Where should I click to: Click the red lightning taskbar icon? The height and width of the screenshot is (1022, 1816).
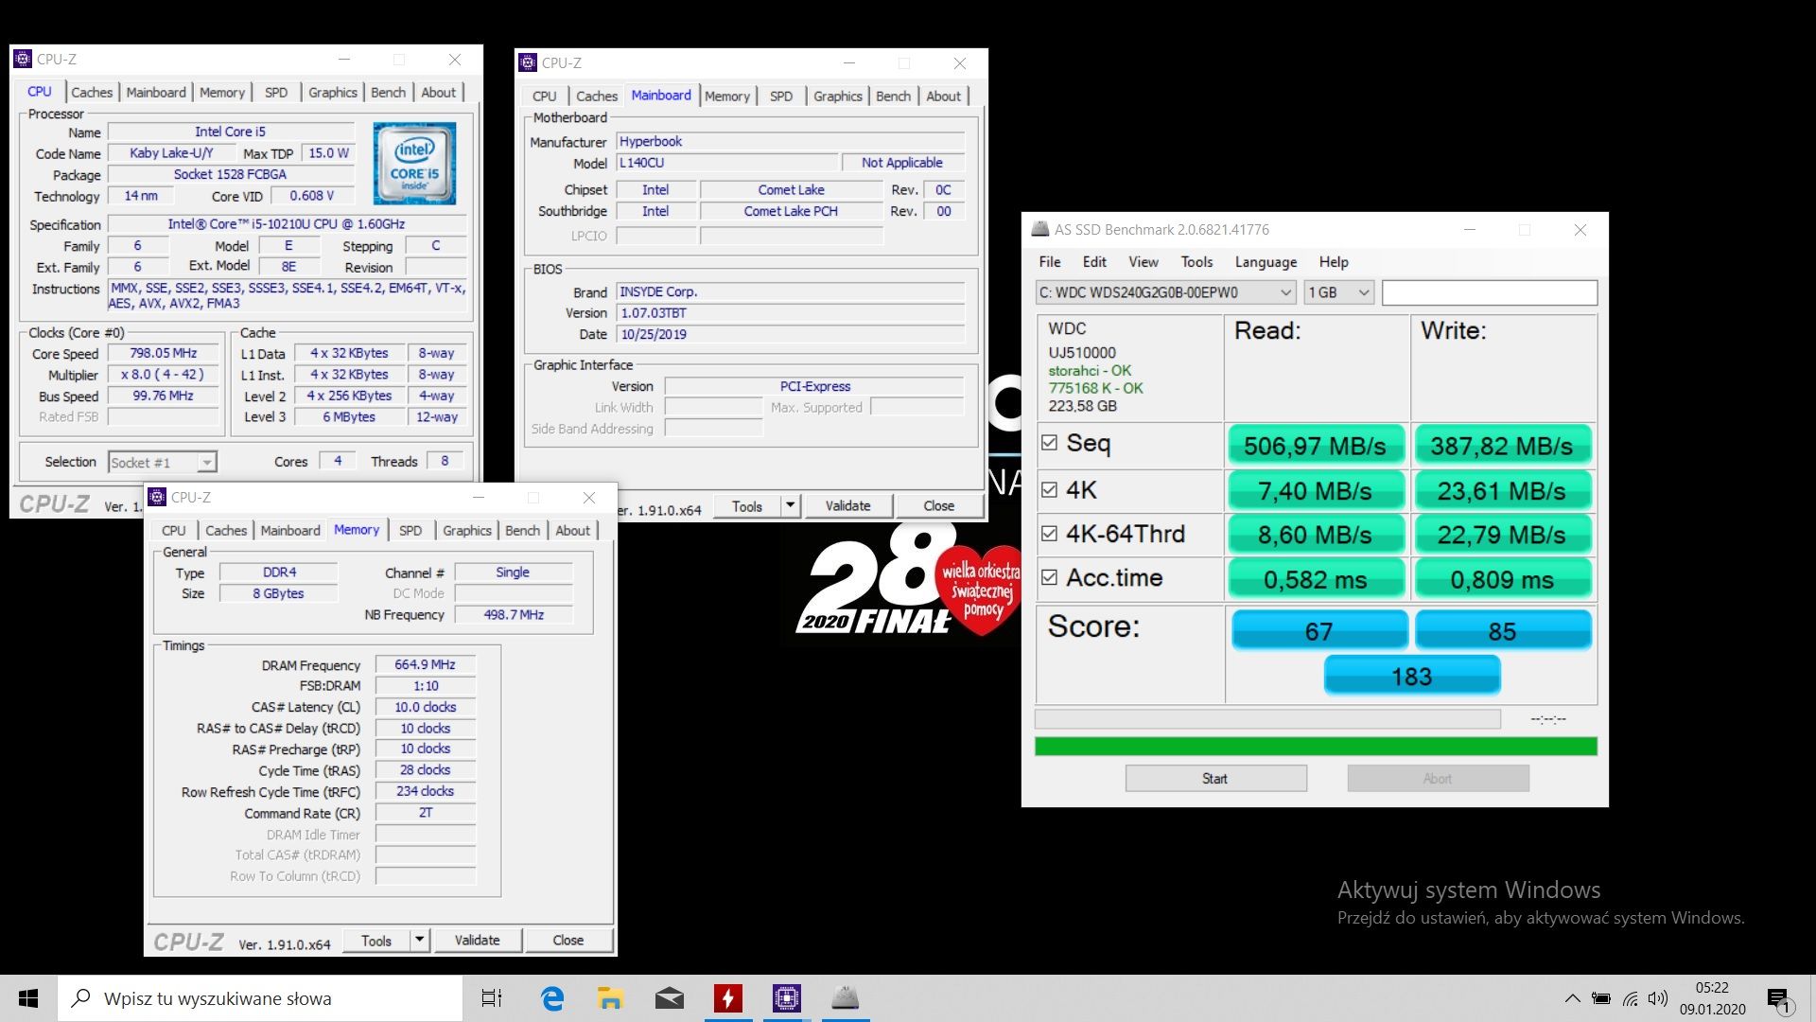coord(727,998)
